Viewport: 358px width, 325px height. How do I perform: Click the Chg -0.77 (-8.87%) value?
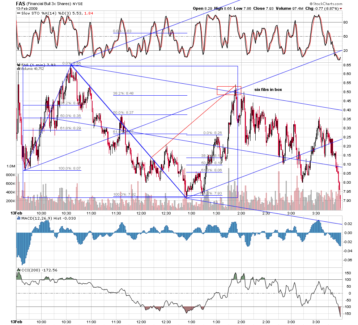pyautogui.click(x=322, y=8)
